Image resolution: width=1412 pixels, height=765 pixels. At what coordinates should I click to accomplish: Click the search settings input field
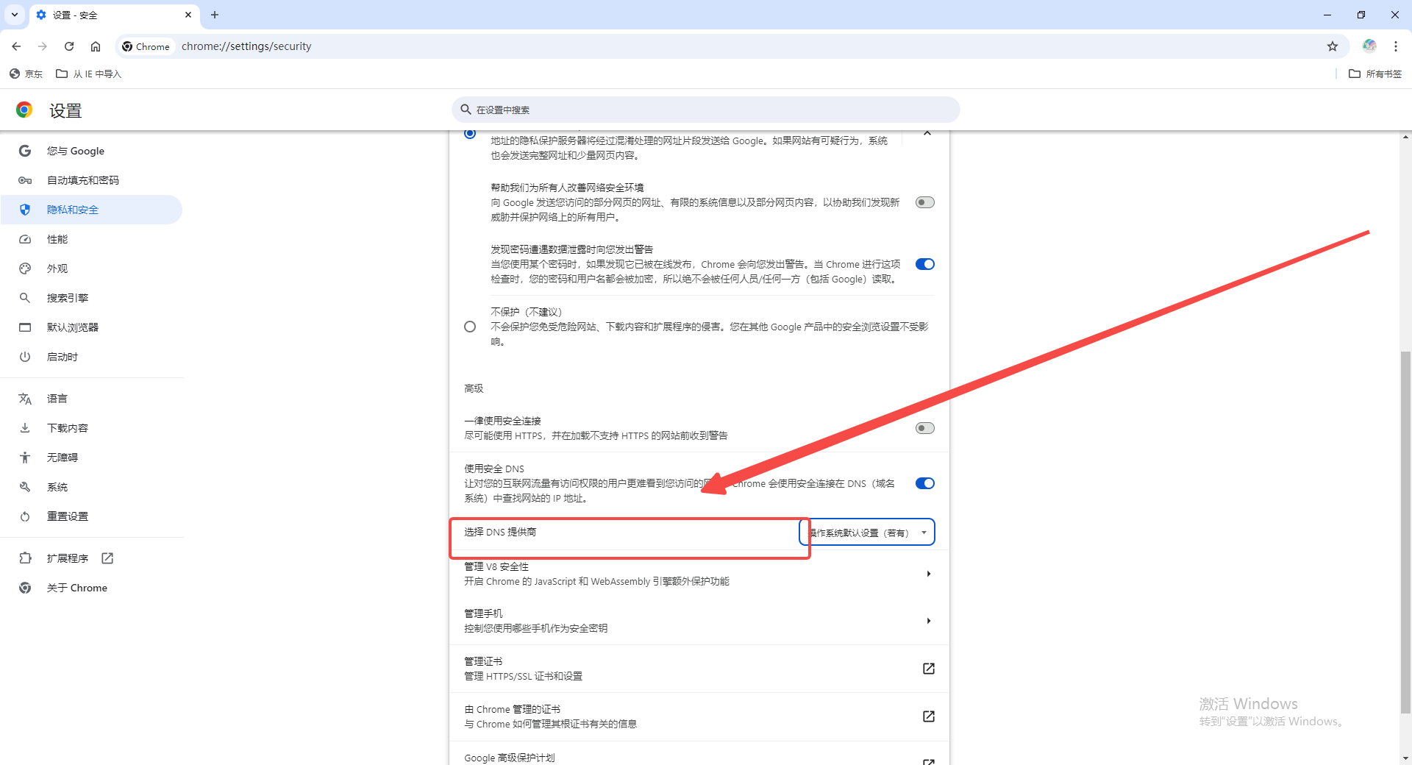706,110
